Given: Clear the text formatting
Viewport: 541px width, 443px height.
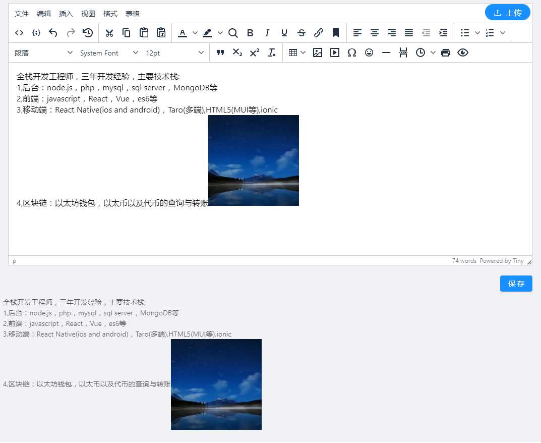Looking at the screenshot, I should point(272,52).
